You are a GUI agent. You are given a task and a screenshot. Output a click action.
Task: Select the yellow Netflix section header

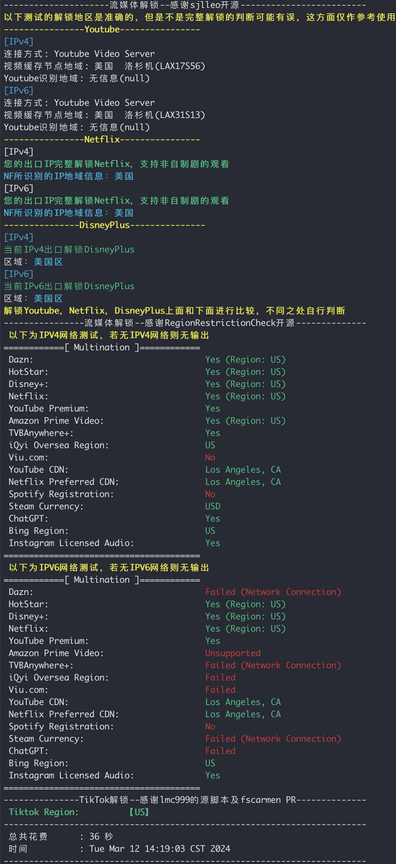click(x=102, y=140)
